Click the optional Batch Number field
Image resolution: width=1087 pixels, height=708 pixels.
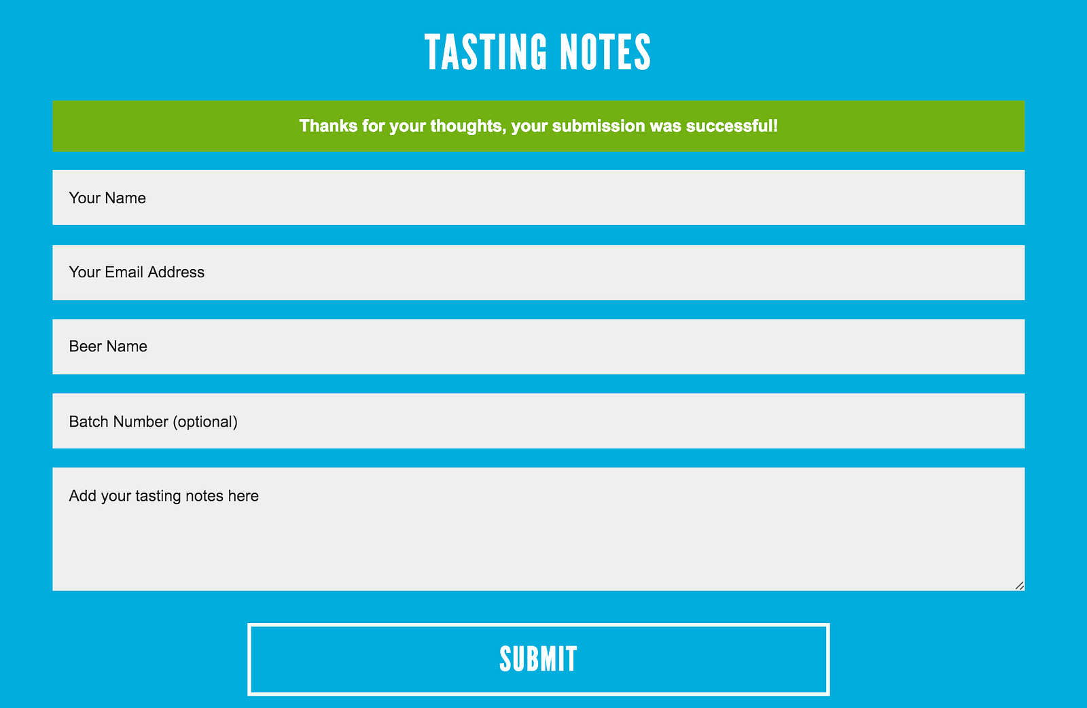coord(538,421)
